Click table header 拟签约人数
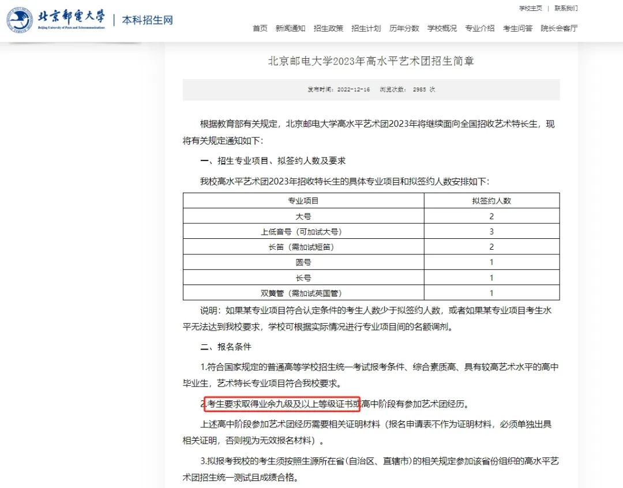Screen dimensions: 623x488 [491, 201]
